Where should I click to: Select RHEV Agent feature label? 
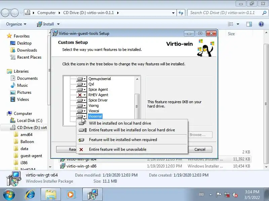[98, 95]
